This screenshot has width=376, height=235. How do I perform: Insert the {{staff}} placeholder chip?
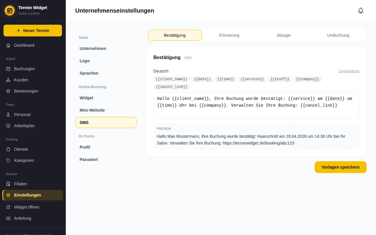click(x=280, y=79)
